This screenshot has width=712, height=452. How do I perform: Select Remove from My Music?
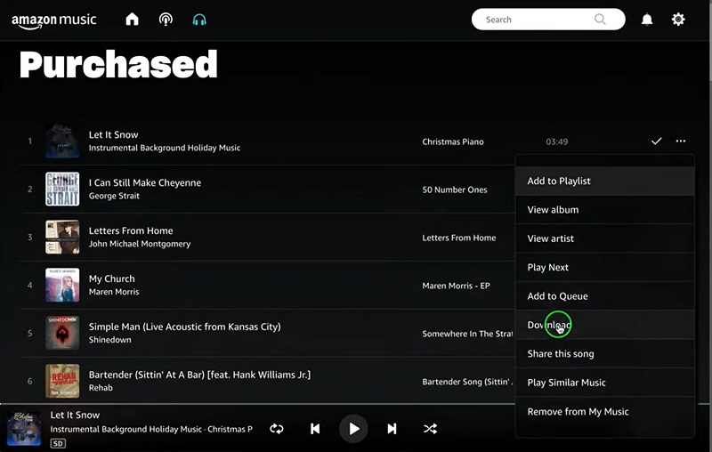tap(578, 411)
